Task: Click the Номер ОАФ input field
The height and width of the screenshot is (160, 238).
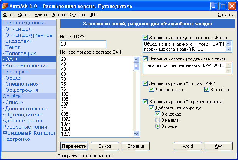Action: coord(83,44)
